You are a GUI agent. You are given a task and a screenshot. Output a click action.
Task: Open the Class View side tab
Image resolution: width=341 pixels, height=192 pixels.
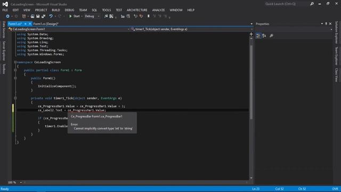click(336, 75)
